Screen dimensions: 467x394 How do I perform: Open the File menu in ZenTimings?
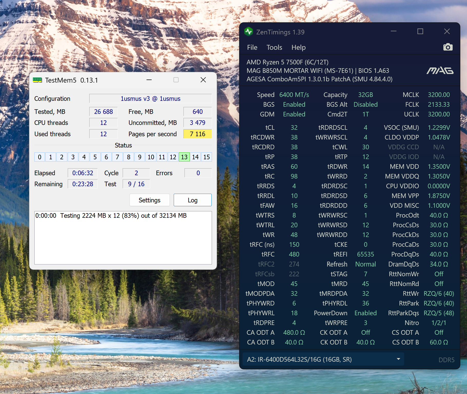[x=252, y=47]
